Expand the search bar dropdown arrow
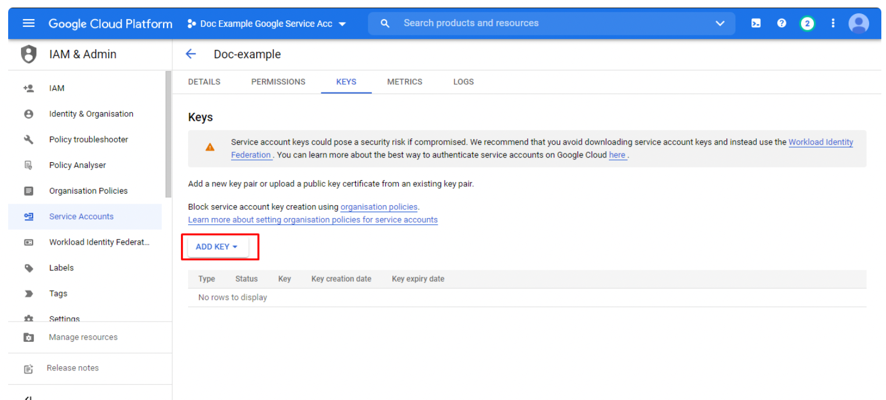886x400 pixels. click(x=720, y=23)
